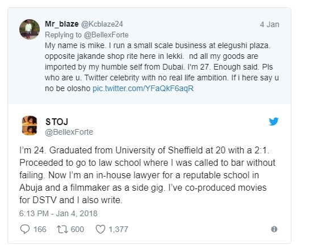Click the Twitter bird logo
Image resolution: width=314 pixels, height=249 pixels.
tap(274, 121)
